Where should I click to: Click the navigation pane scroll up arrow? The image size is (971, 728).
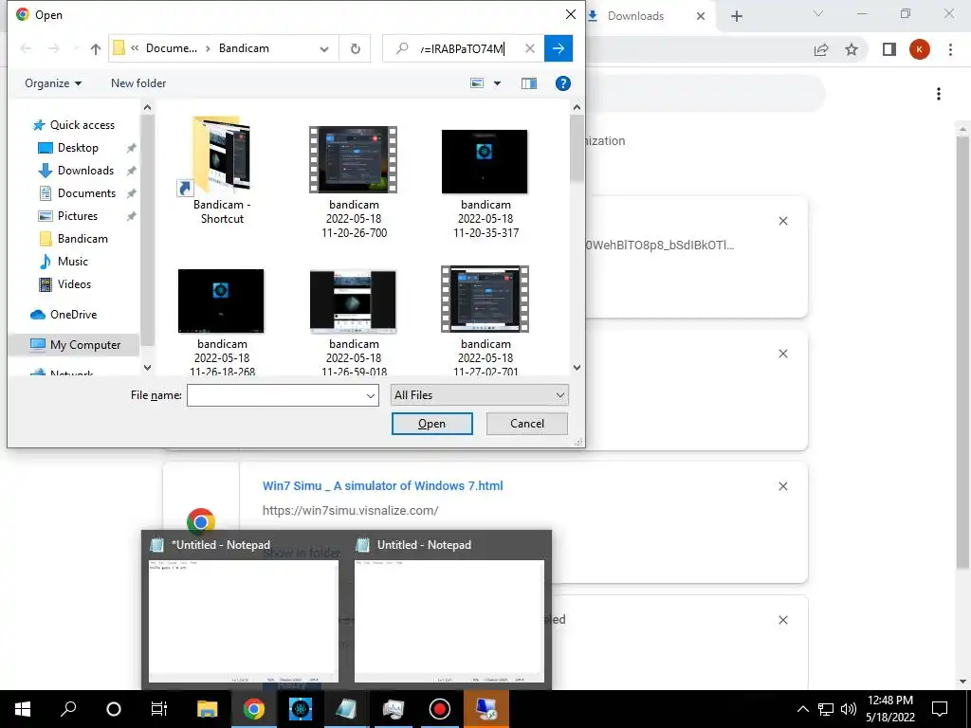coord(147,108)
